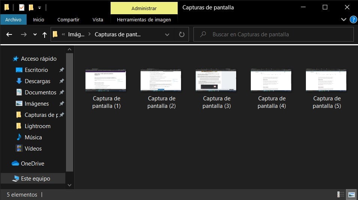Click the Properties icon in title bar

pos(22,7)
